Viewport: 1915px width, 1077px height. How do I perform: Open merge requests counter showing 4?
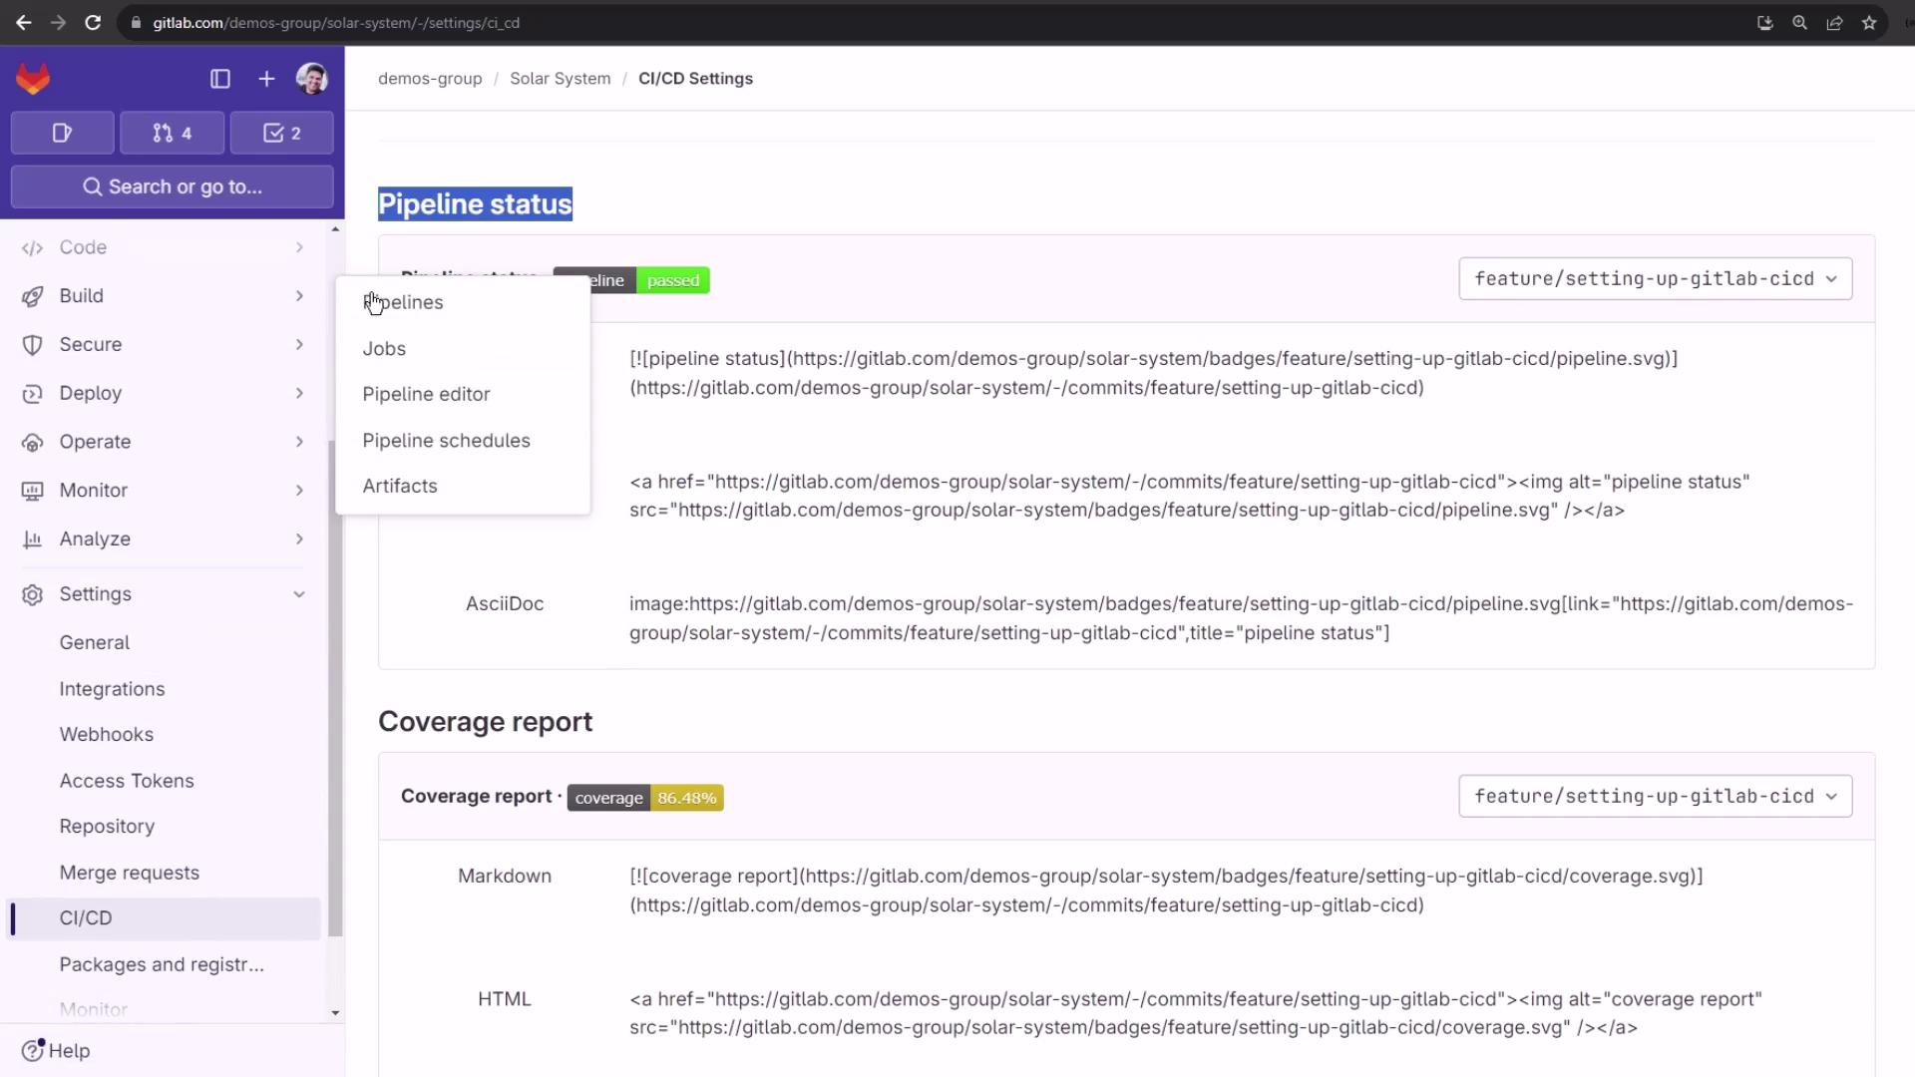pyautogui.click(x=172, y=133)
